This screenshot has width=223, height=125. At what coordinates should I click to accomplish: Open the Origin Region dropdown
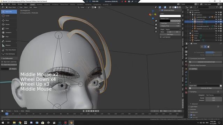click(173, 30)
